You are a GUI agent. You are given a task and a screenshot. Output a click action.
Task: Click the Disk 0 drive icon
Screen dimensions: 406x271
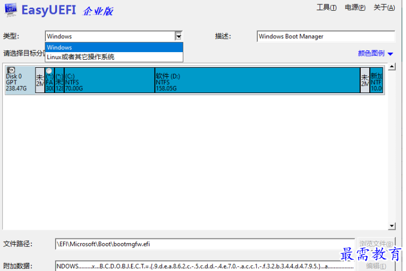point(11,70)
